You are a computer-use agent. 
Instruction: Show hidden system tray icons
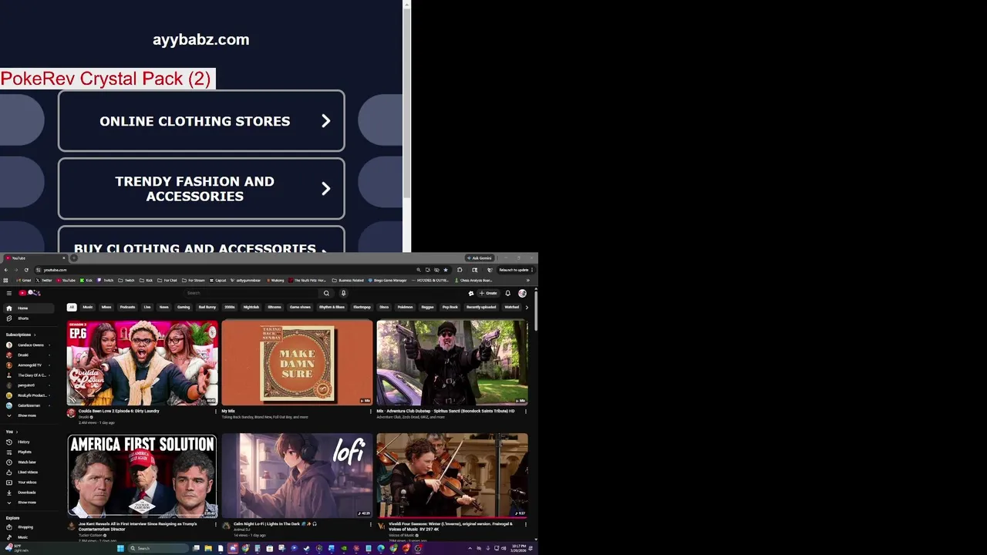tap(470, 548)
